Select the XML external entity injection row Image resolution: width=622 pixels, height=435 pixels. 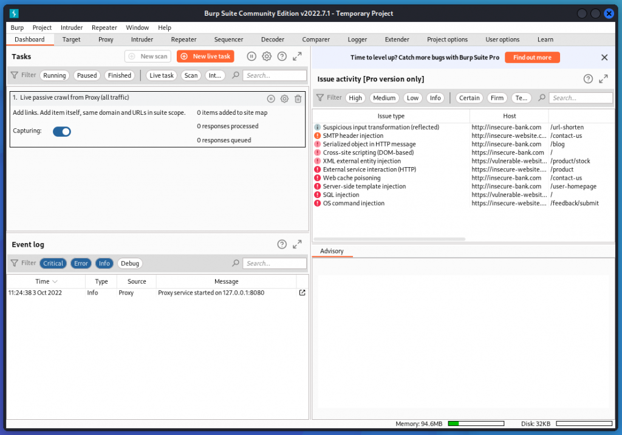click(x=463, y=161)
